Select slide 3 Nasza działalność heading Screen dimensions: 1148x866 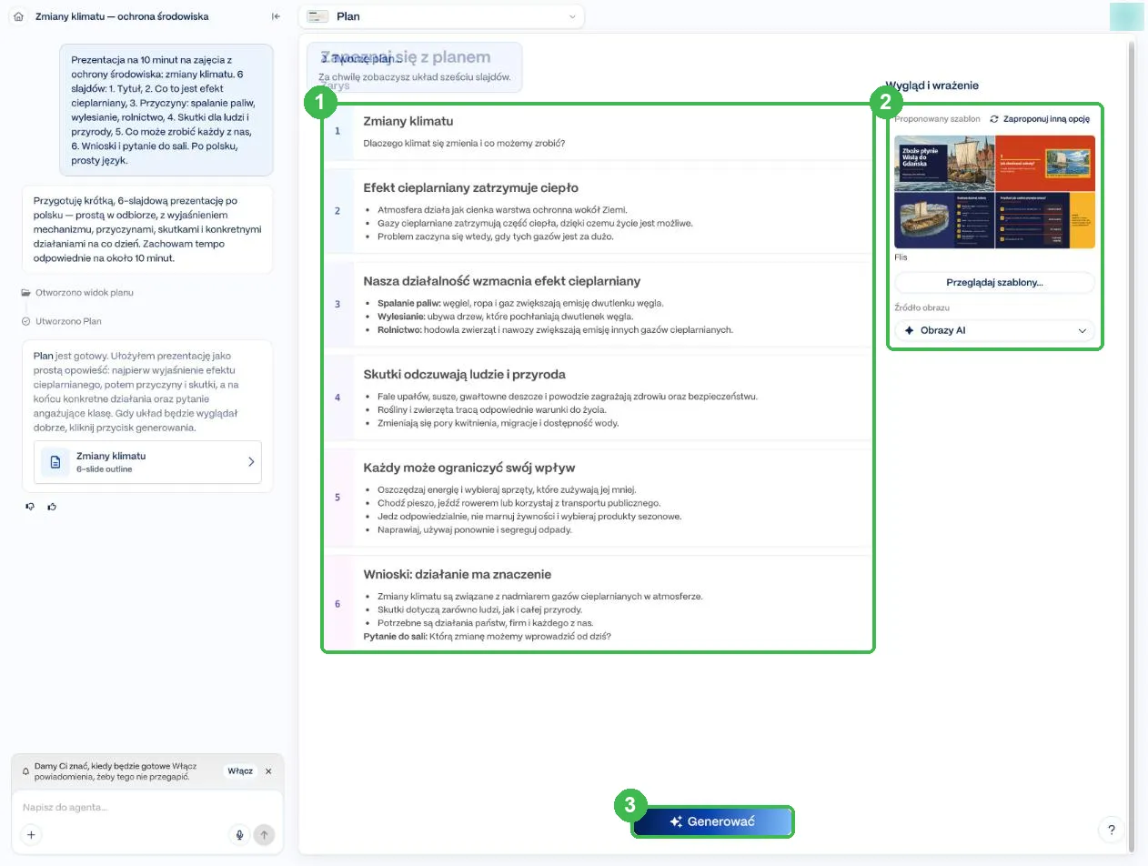pyautogui.click(x=501, y=281)
